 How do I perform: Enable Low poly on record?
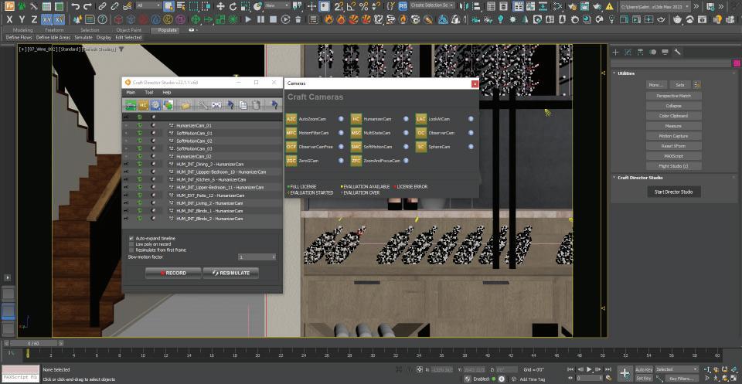131,244
